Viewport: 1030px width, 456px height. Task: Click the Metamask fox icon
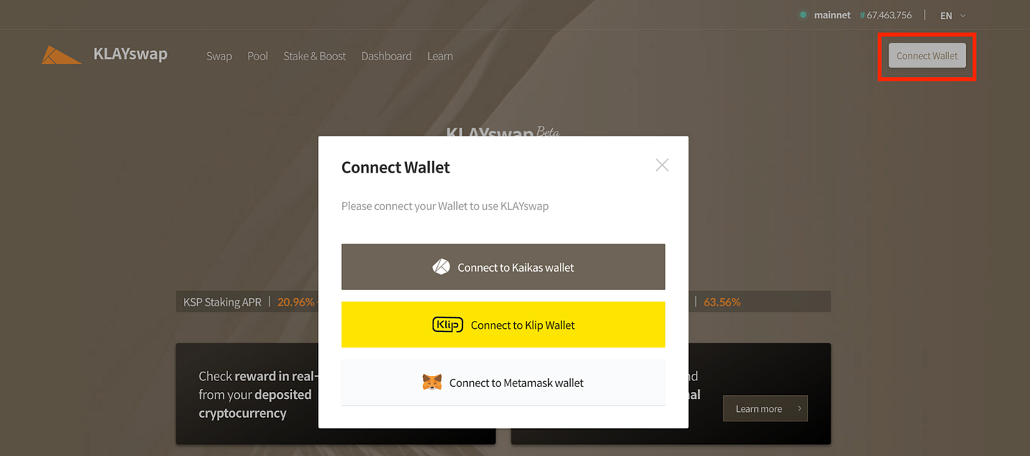click(x=433, y=382)
